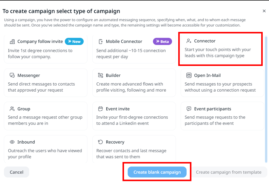
Task: Click the Open In-Mail envelope icon
Action: pos(189,75)
